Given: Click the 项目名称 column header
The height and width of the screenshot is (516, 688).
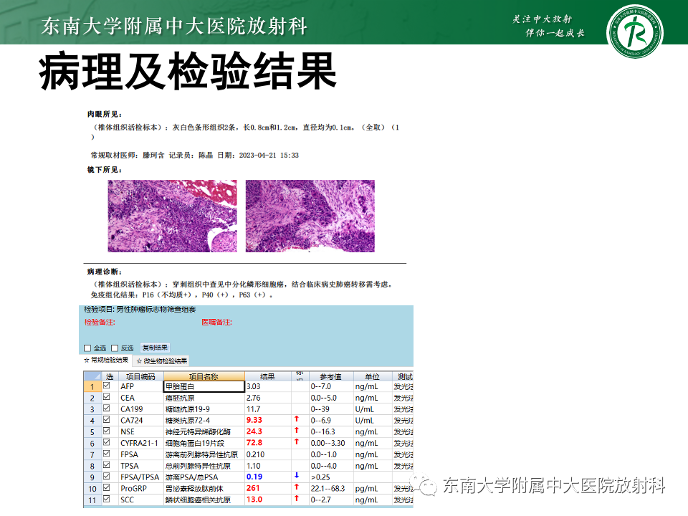Looking at the screenshot, I should 204,376.
